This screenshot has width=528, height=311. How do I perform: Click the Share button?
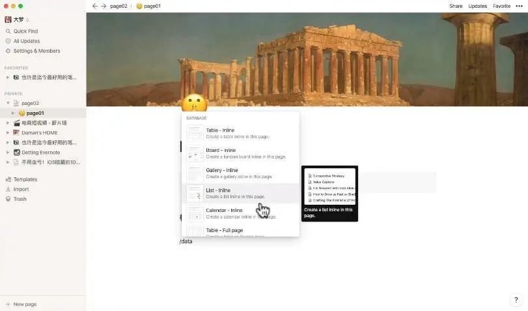coord(456,6)
